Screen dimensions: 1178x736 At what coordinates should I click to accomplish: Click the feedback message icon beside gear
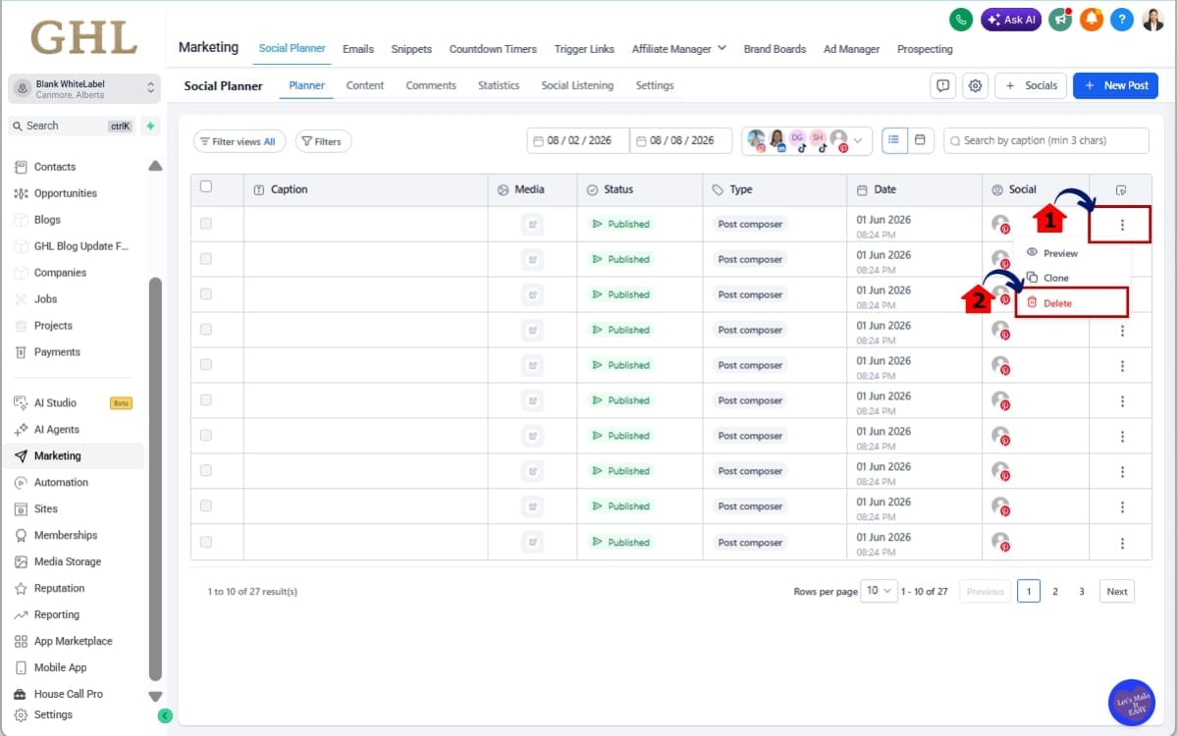[x=942, y=85]
